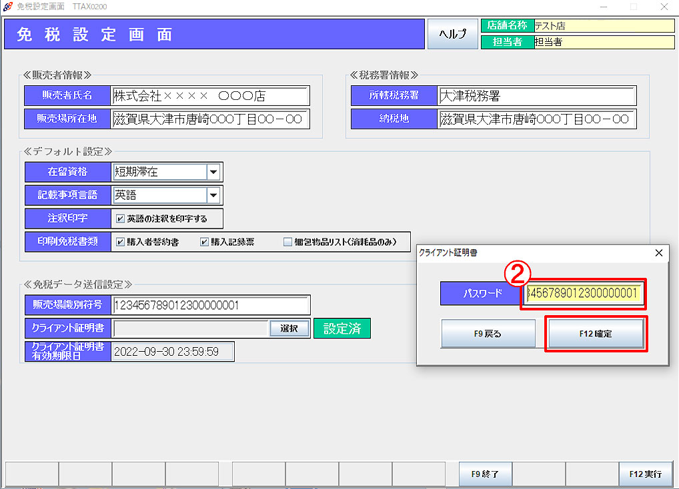Minimize the 免税設定画面 window

(604, 7)
